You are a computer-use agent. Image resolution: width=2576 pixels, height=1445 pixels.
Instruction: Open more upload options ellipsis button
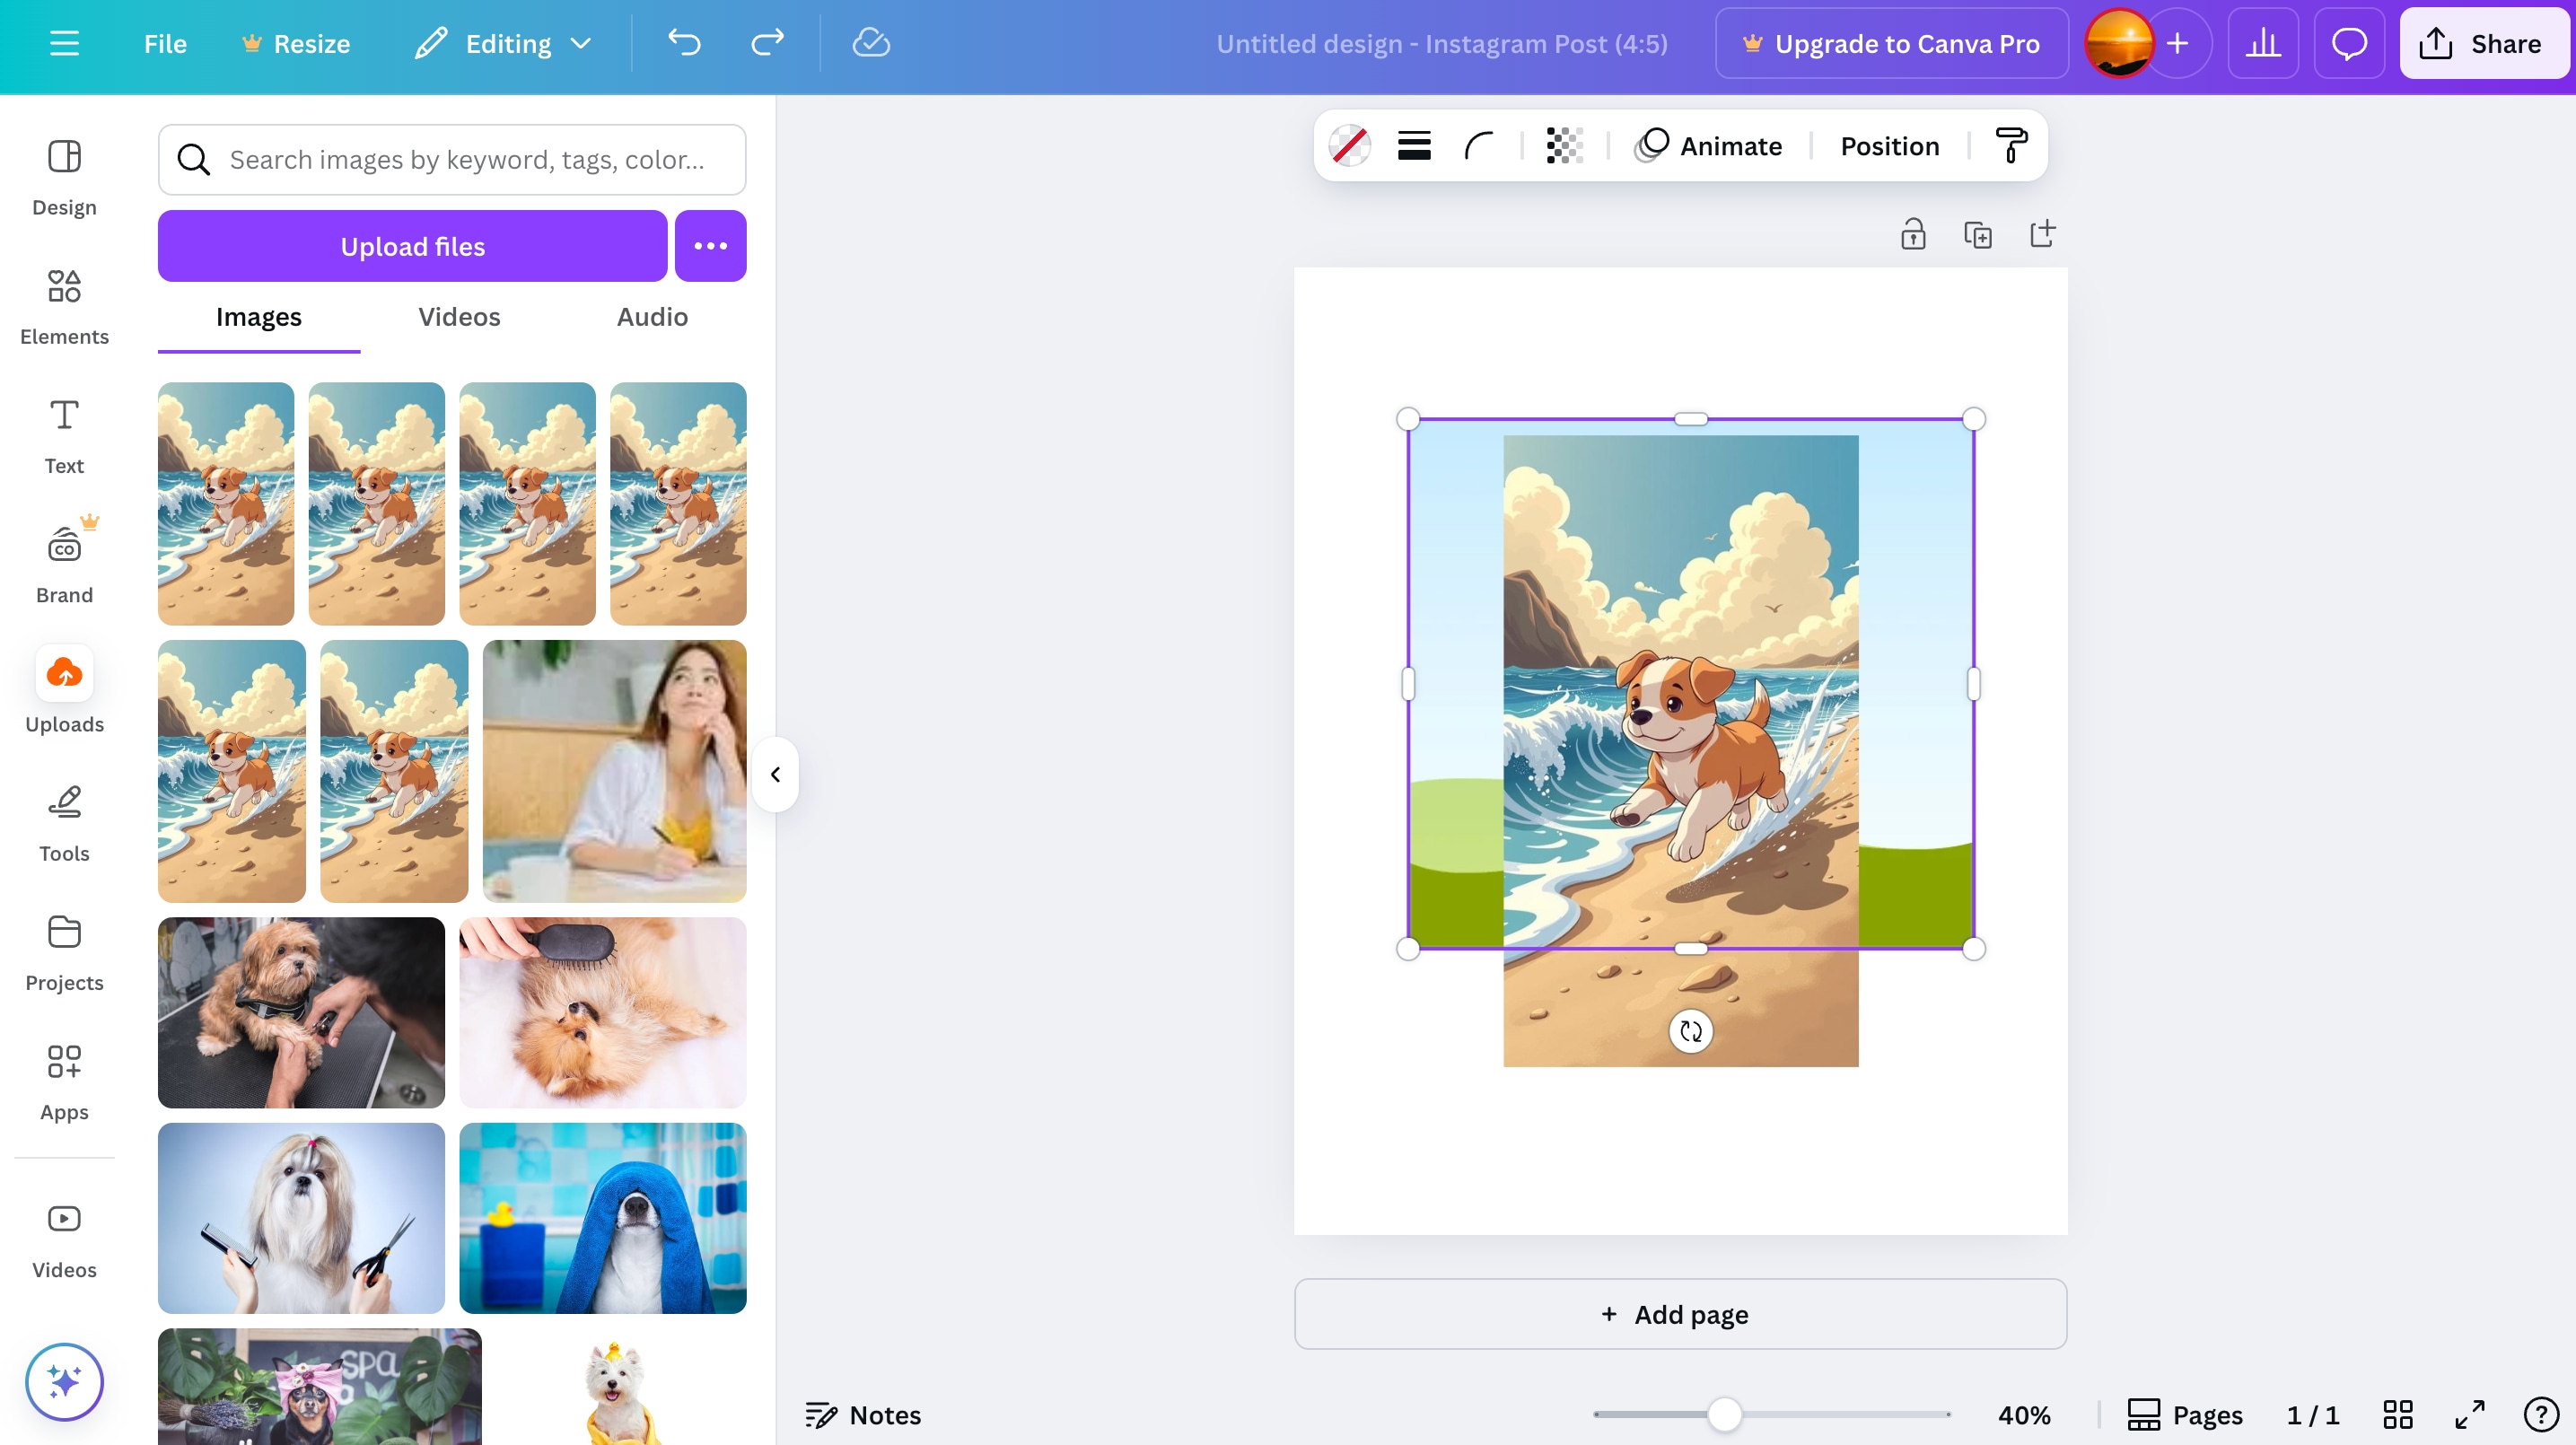pos(710,246)
